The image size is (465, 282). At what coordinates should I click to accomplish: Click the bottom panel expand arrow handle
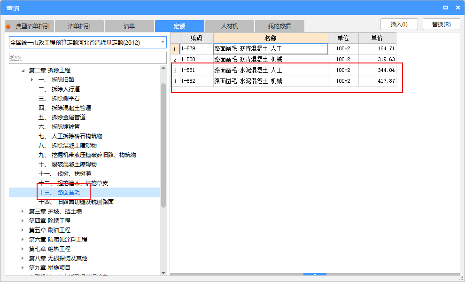click(315, 274)
